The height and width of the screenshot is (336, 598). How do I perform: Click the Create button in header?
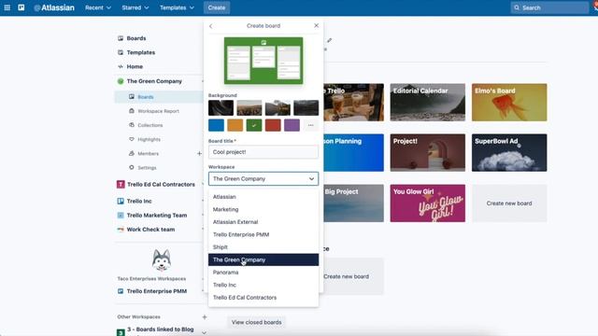[217, 7]
